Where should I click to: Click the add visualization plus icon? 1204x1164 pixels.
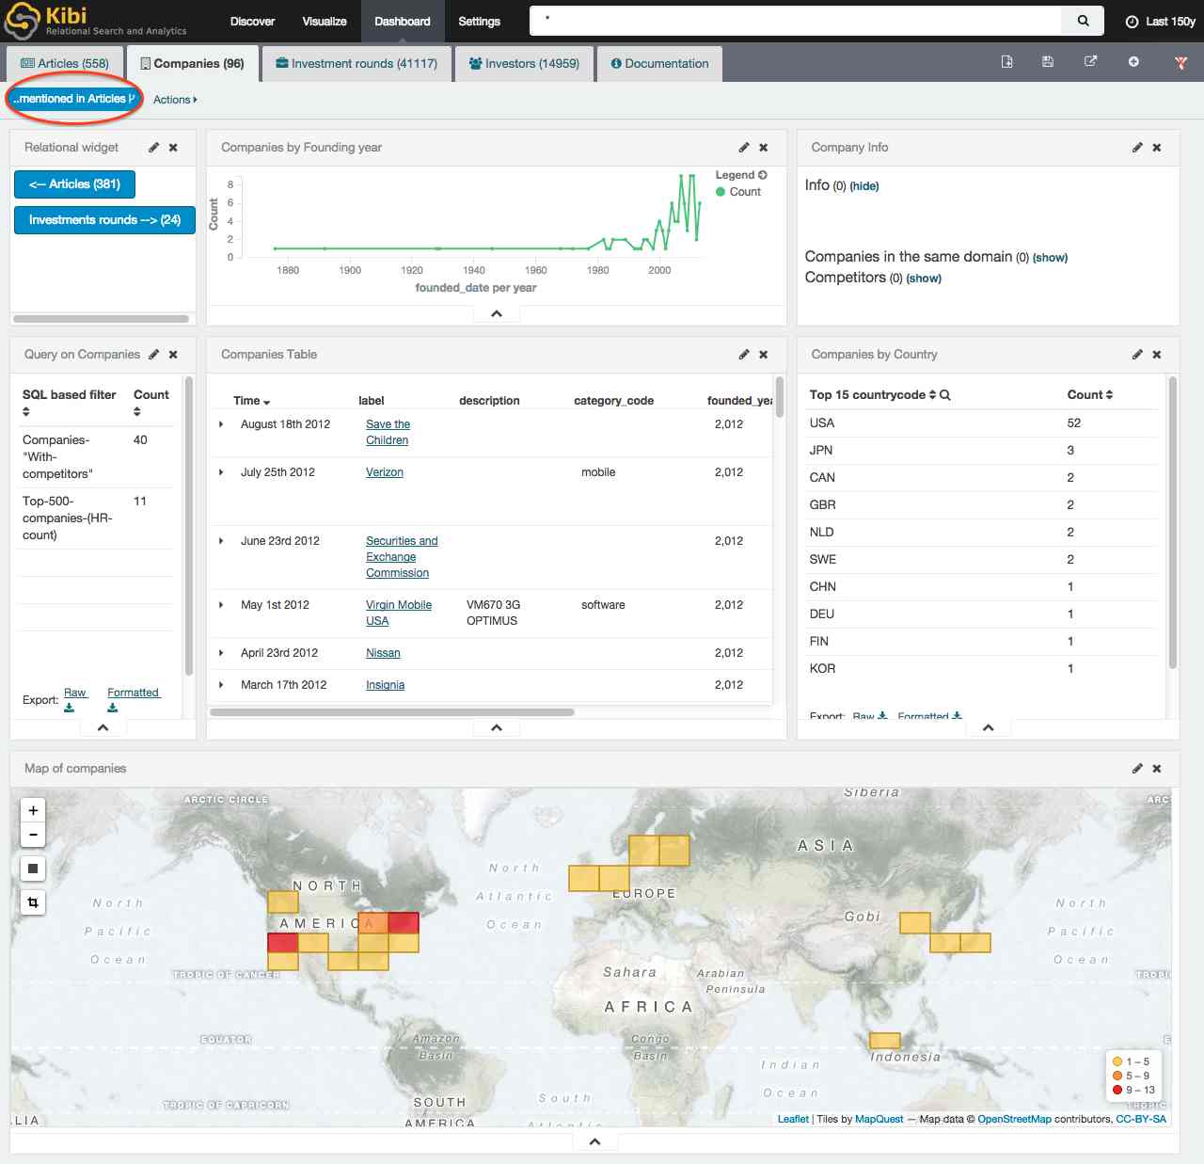pyautogui.click(x=1133, y=62)
